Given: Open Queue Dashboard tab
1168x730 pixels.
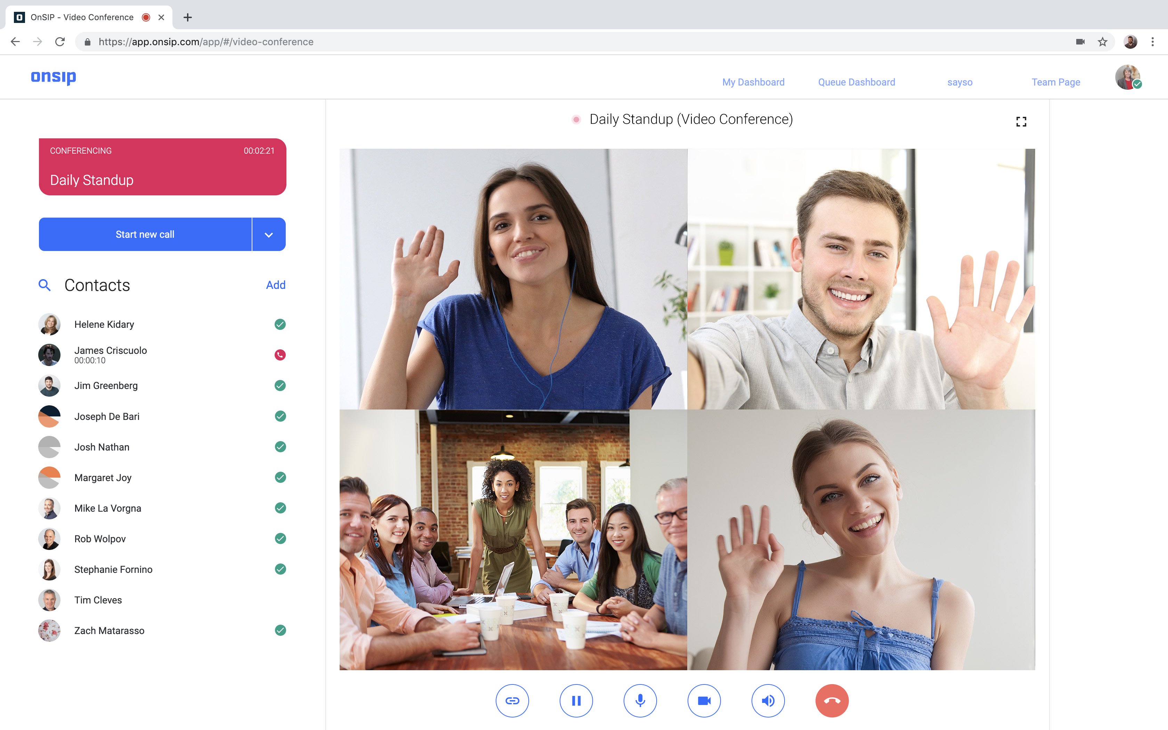Looking at the screenshot, I should (857, 82).
